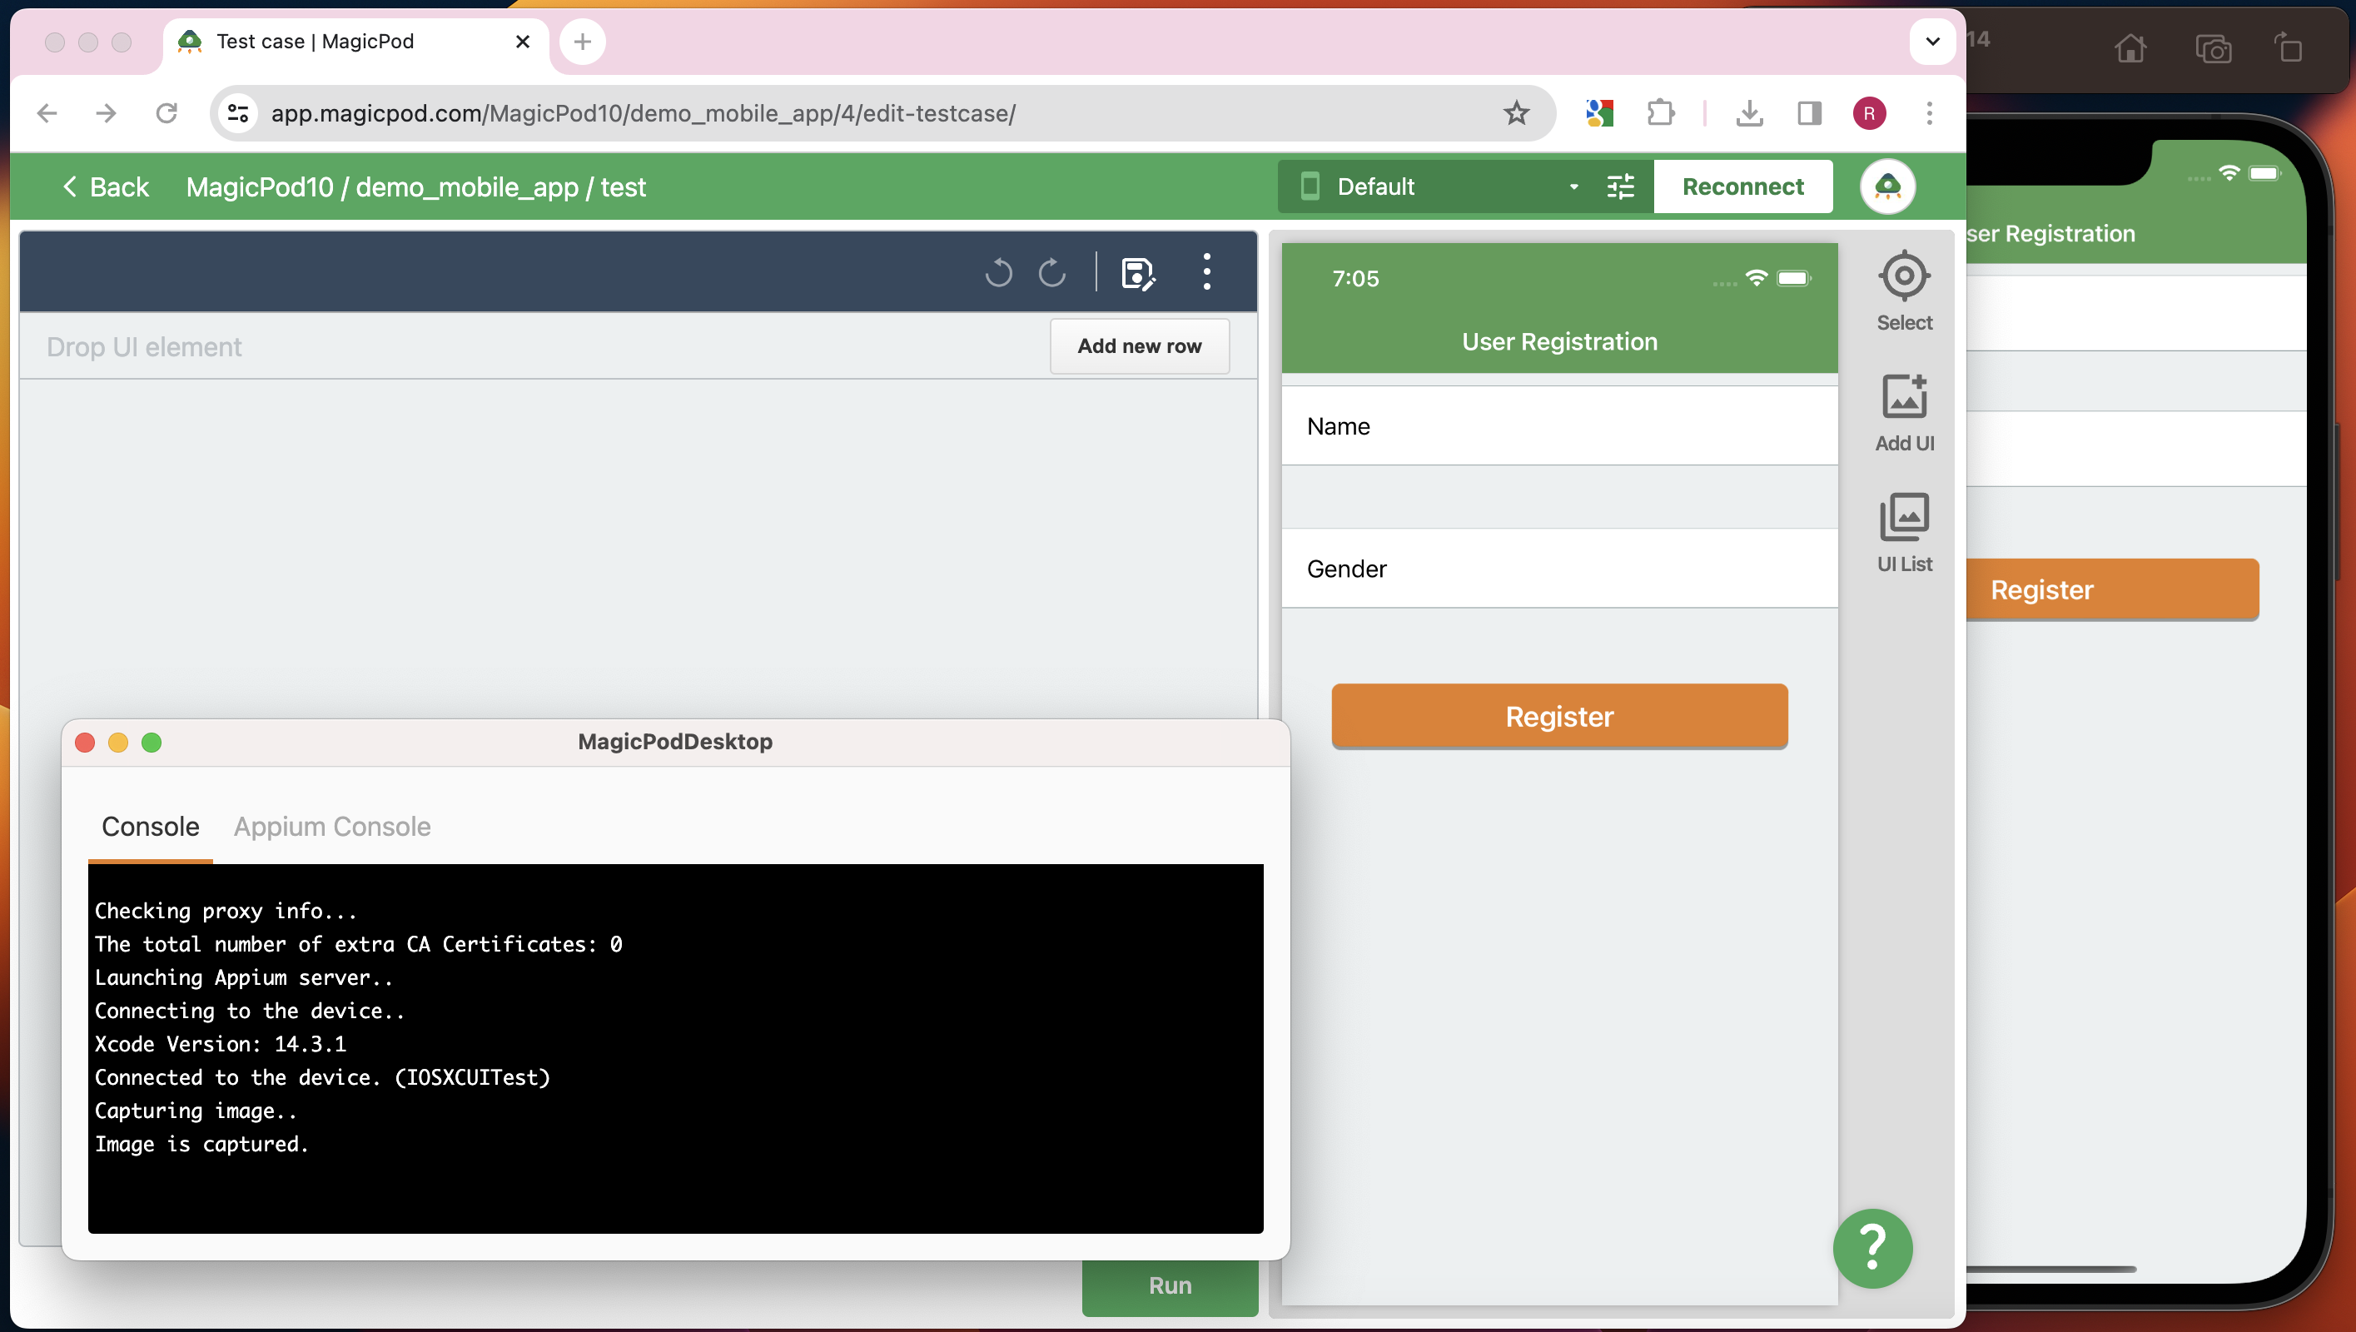The width and height of the screenshot is (2356, 1332).
Task: Click console line Launching Appium server..
Action: 244,977
